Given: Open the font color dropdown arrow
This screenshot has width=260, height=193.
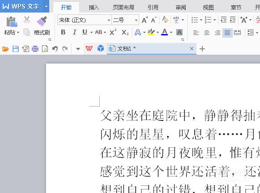Looking at the screenshot, I should tap(171, 32).
